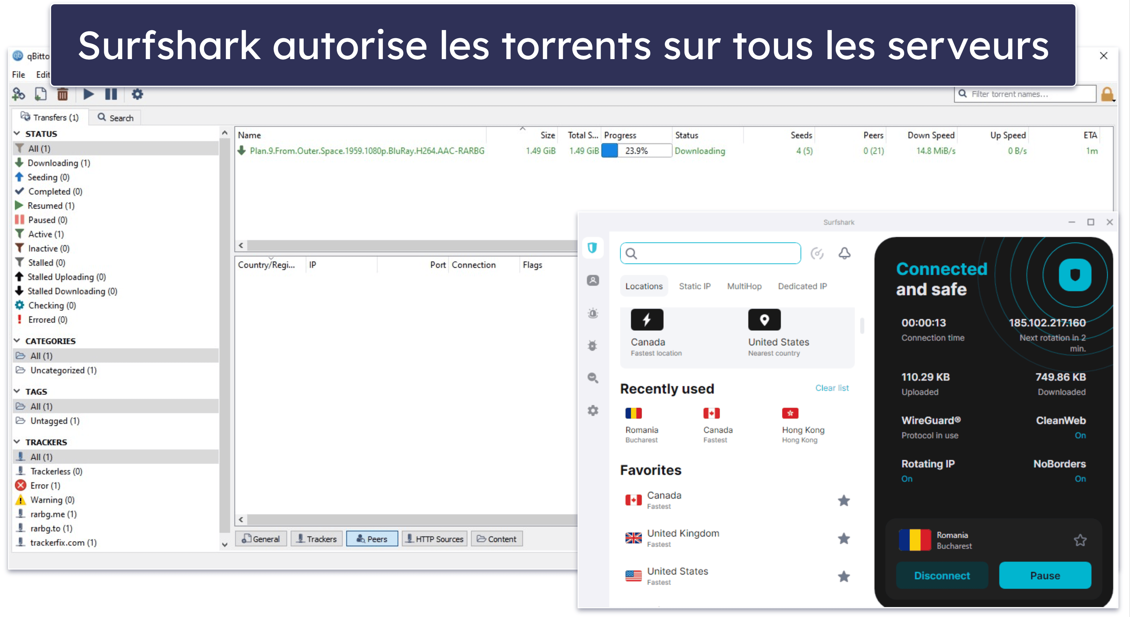The image size is (1130, 617).
Task: Click the sidebar filter vertical scrollbar down arrow
Action: click(225, 545)
